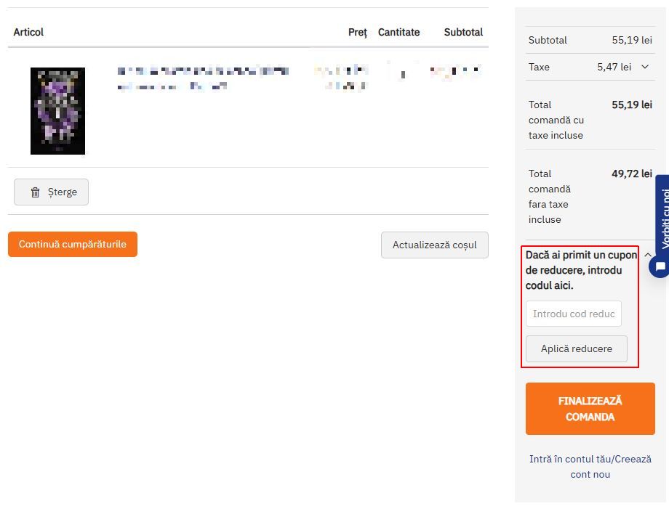Open the chat bubble icon
The width and height of the screenshot is (669, 506).
coord(660,266)
